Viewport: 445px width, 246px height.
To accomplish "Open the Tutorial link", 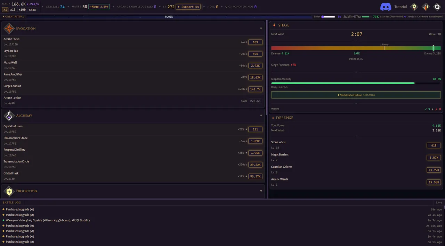I will click(400, 7).
